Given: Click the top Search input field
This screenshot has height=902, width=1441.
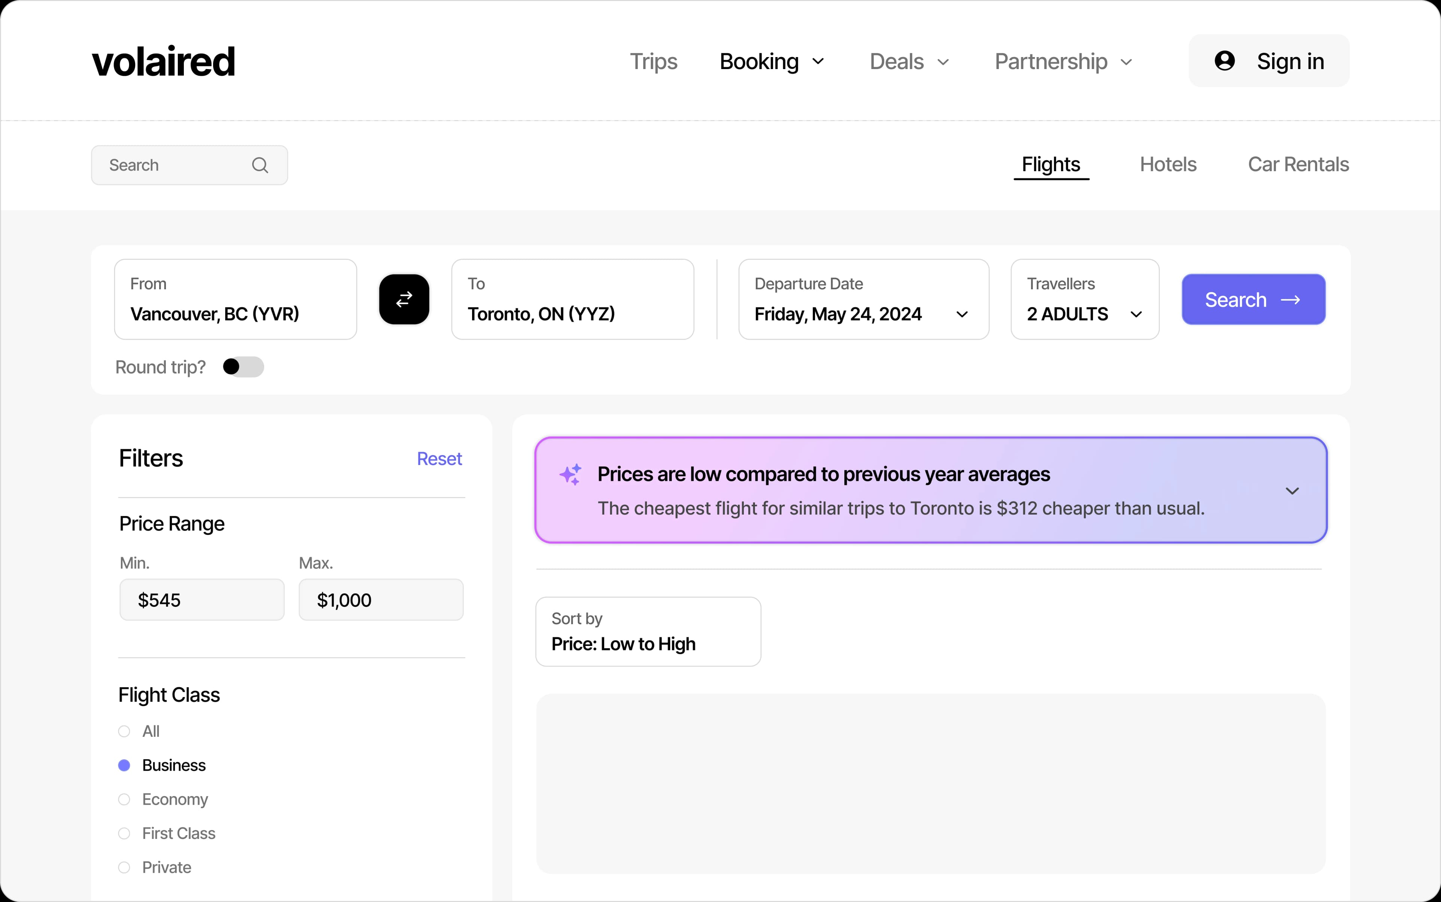Looking at the screenshot, I should coord(190,165).
